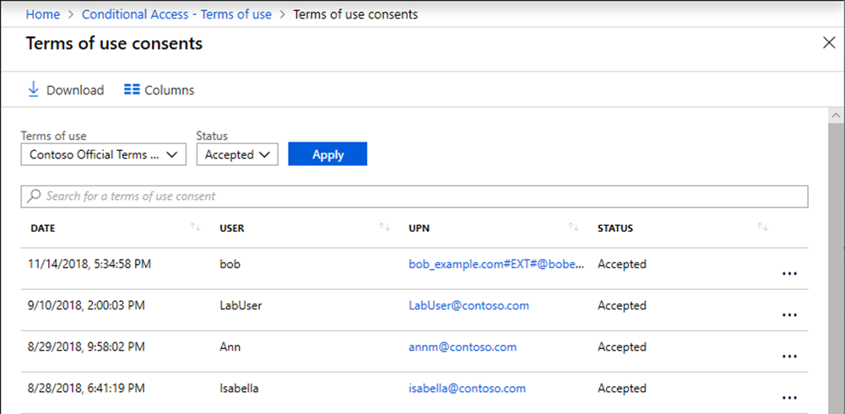Click user name Ann
The image size is (845, 414).
[x=230, y=347]
